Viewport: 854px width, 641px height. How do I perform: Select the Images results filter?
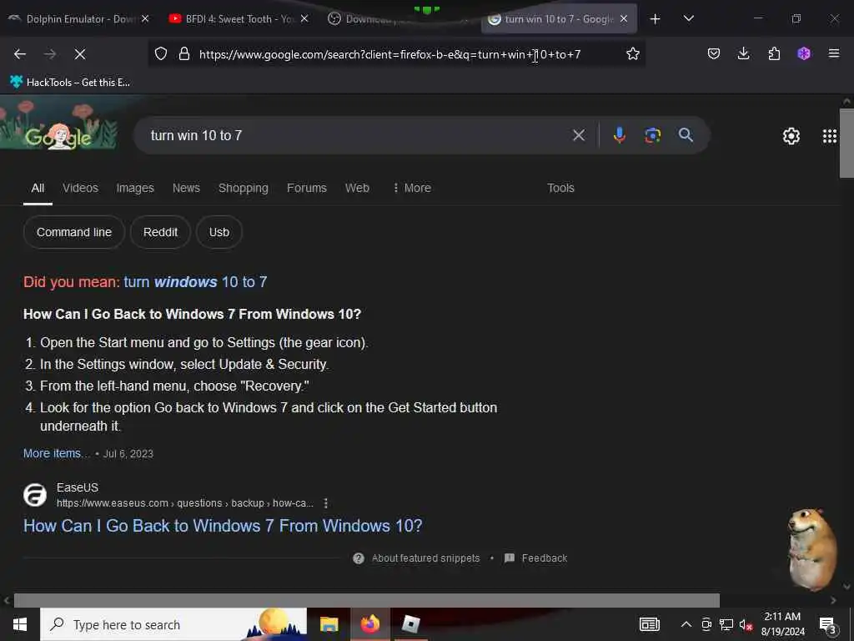tap(134, 188)
